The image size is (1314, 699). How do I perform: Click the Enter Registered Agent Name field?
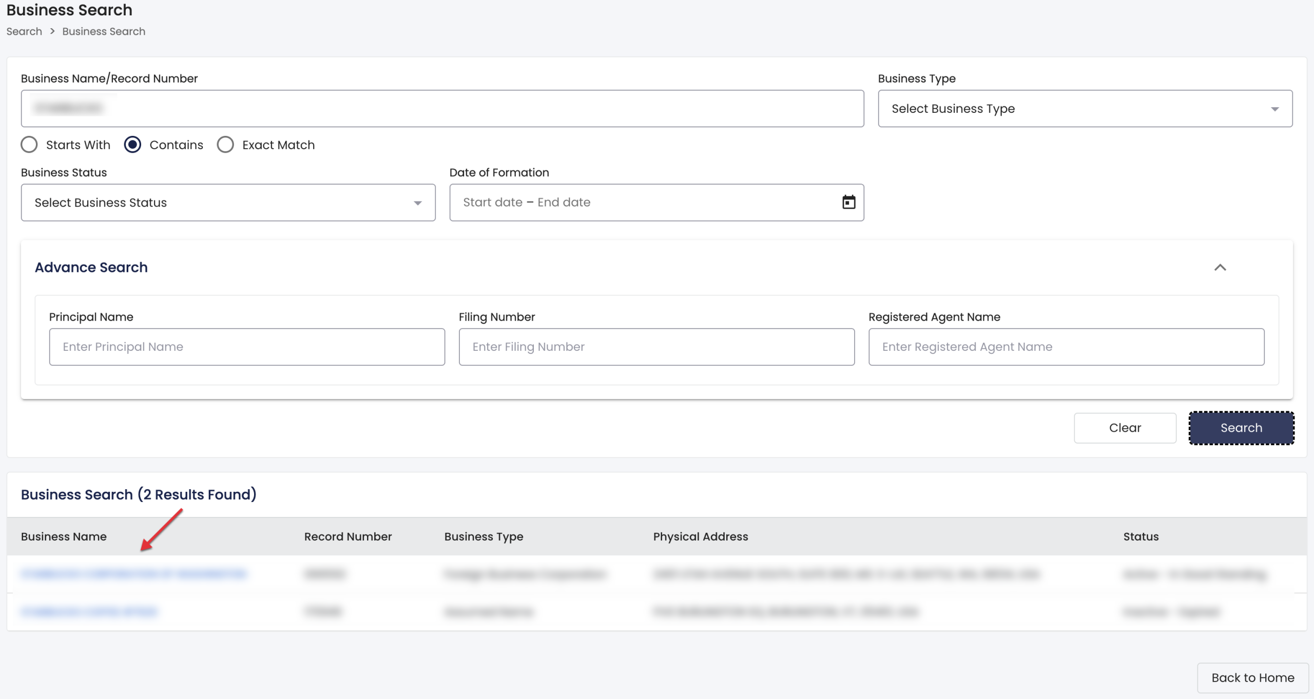pyautogui.click(x=1066, y=347)
